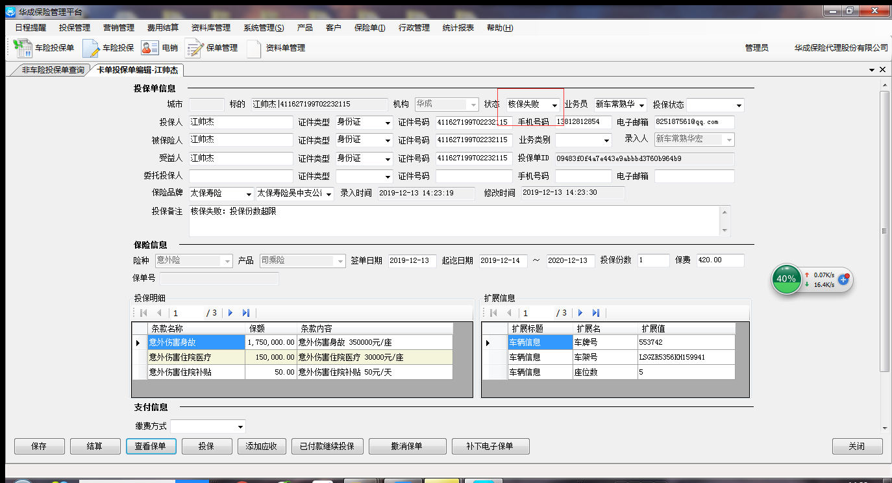Switch to the 非车险投保单查询 tab

click(x=52, y=70)
